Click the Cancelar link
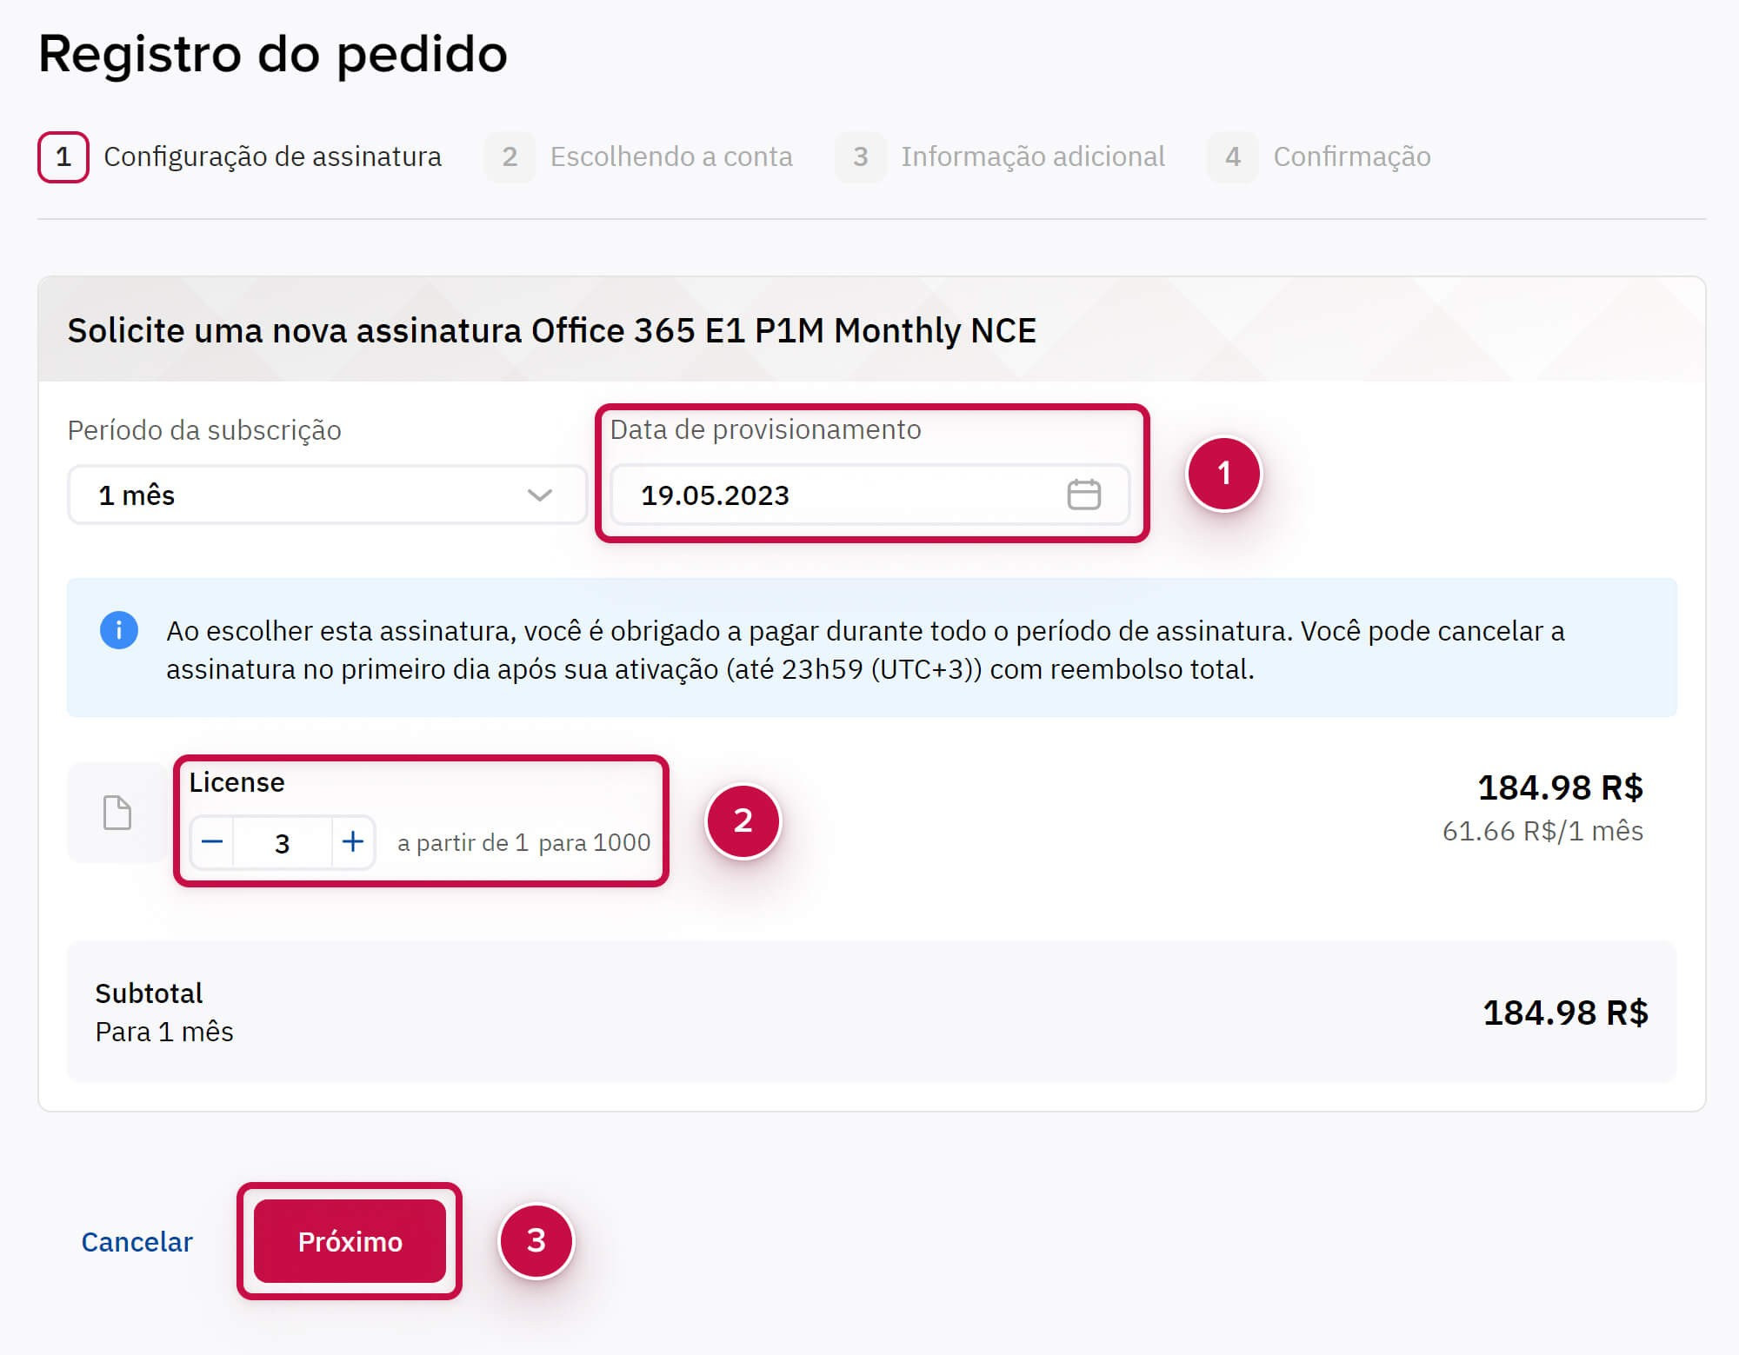The height and width of the screenshot is (1355, 1739). [137, 1241]
